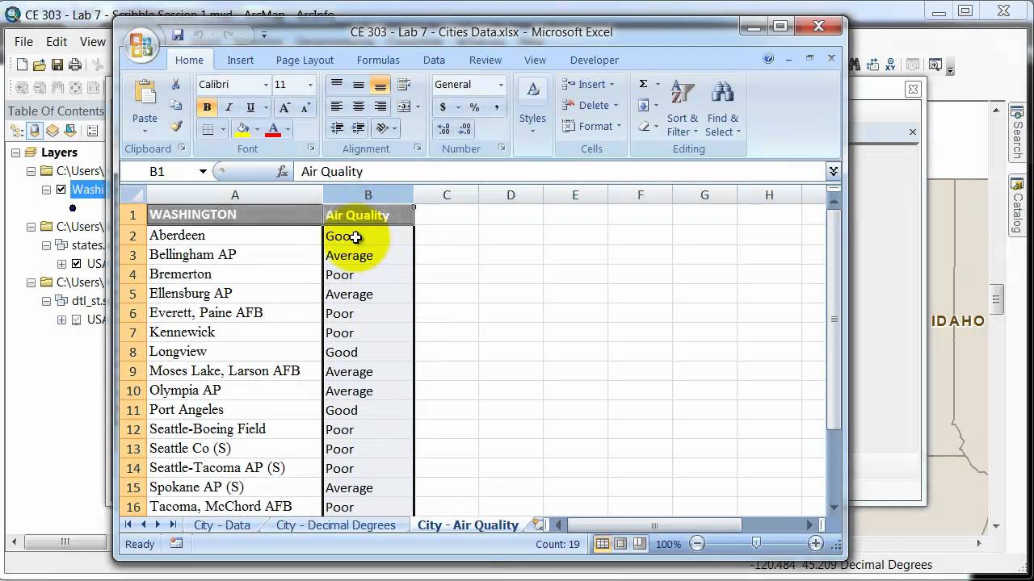Save the workbook from Quick Access toolbar
Viewport: 1034px width, 581px height.
pos(178,35)
